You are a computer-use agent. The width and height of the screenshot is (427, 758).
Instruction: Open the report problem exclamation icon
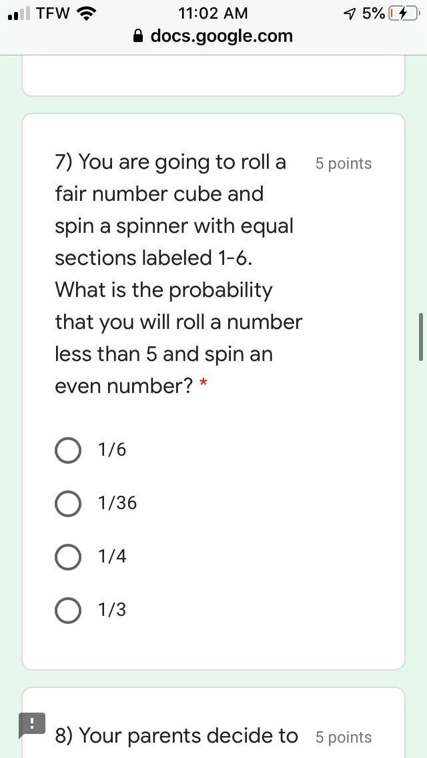pyautogui.click(x=31, y=724)
